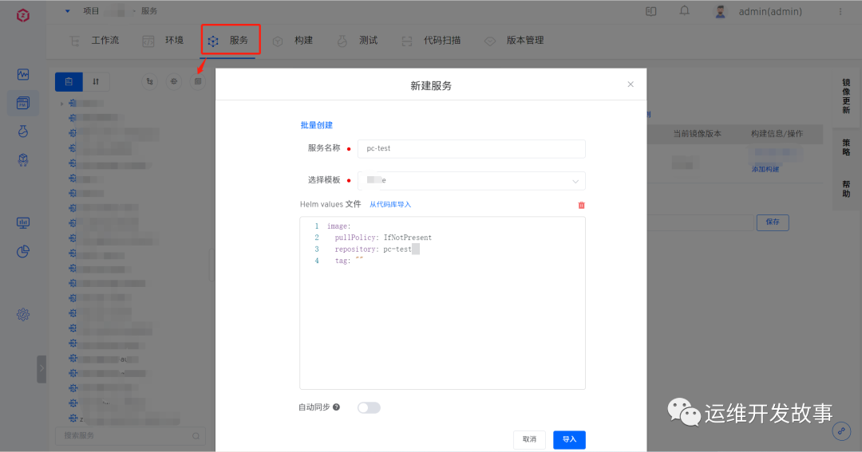Click the 'pullPolicy: IfNotPresent' line
The image size is (862, 452).
coord(383,238)
